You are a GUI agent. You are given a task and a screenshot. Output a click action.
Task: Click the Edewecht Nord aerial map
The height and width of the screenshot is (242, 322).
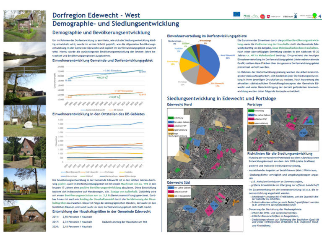[x=205, y=143]
